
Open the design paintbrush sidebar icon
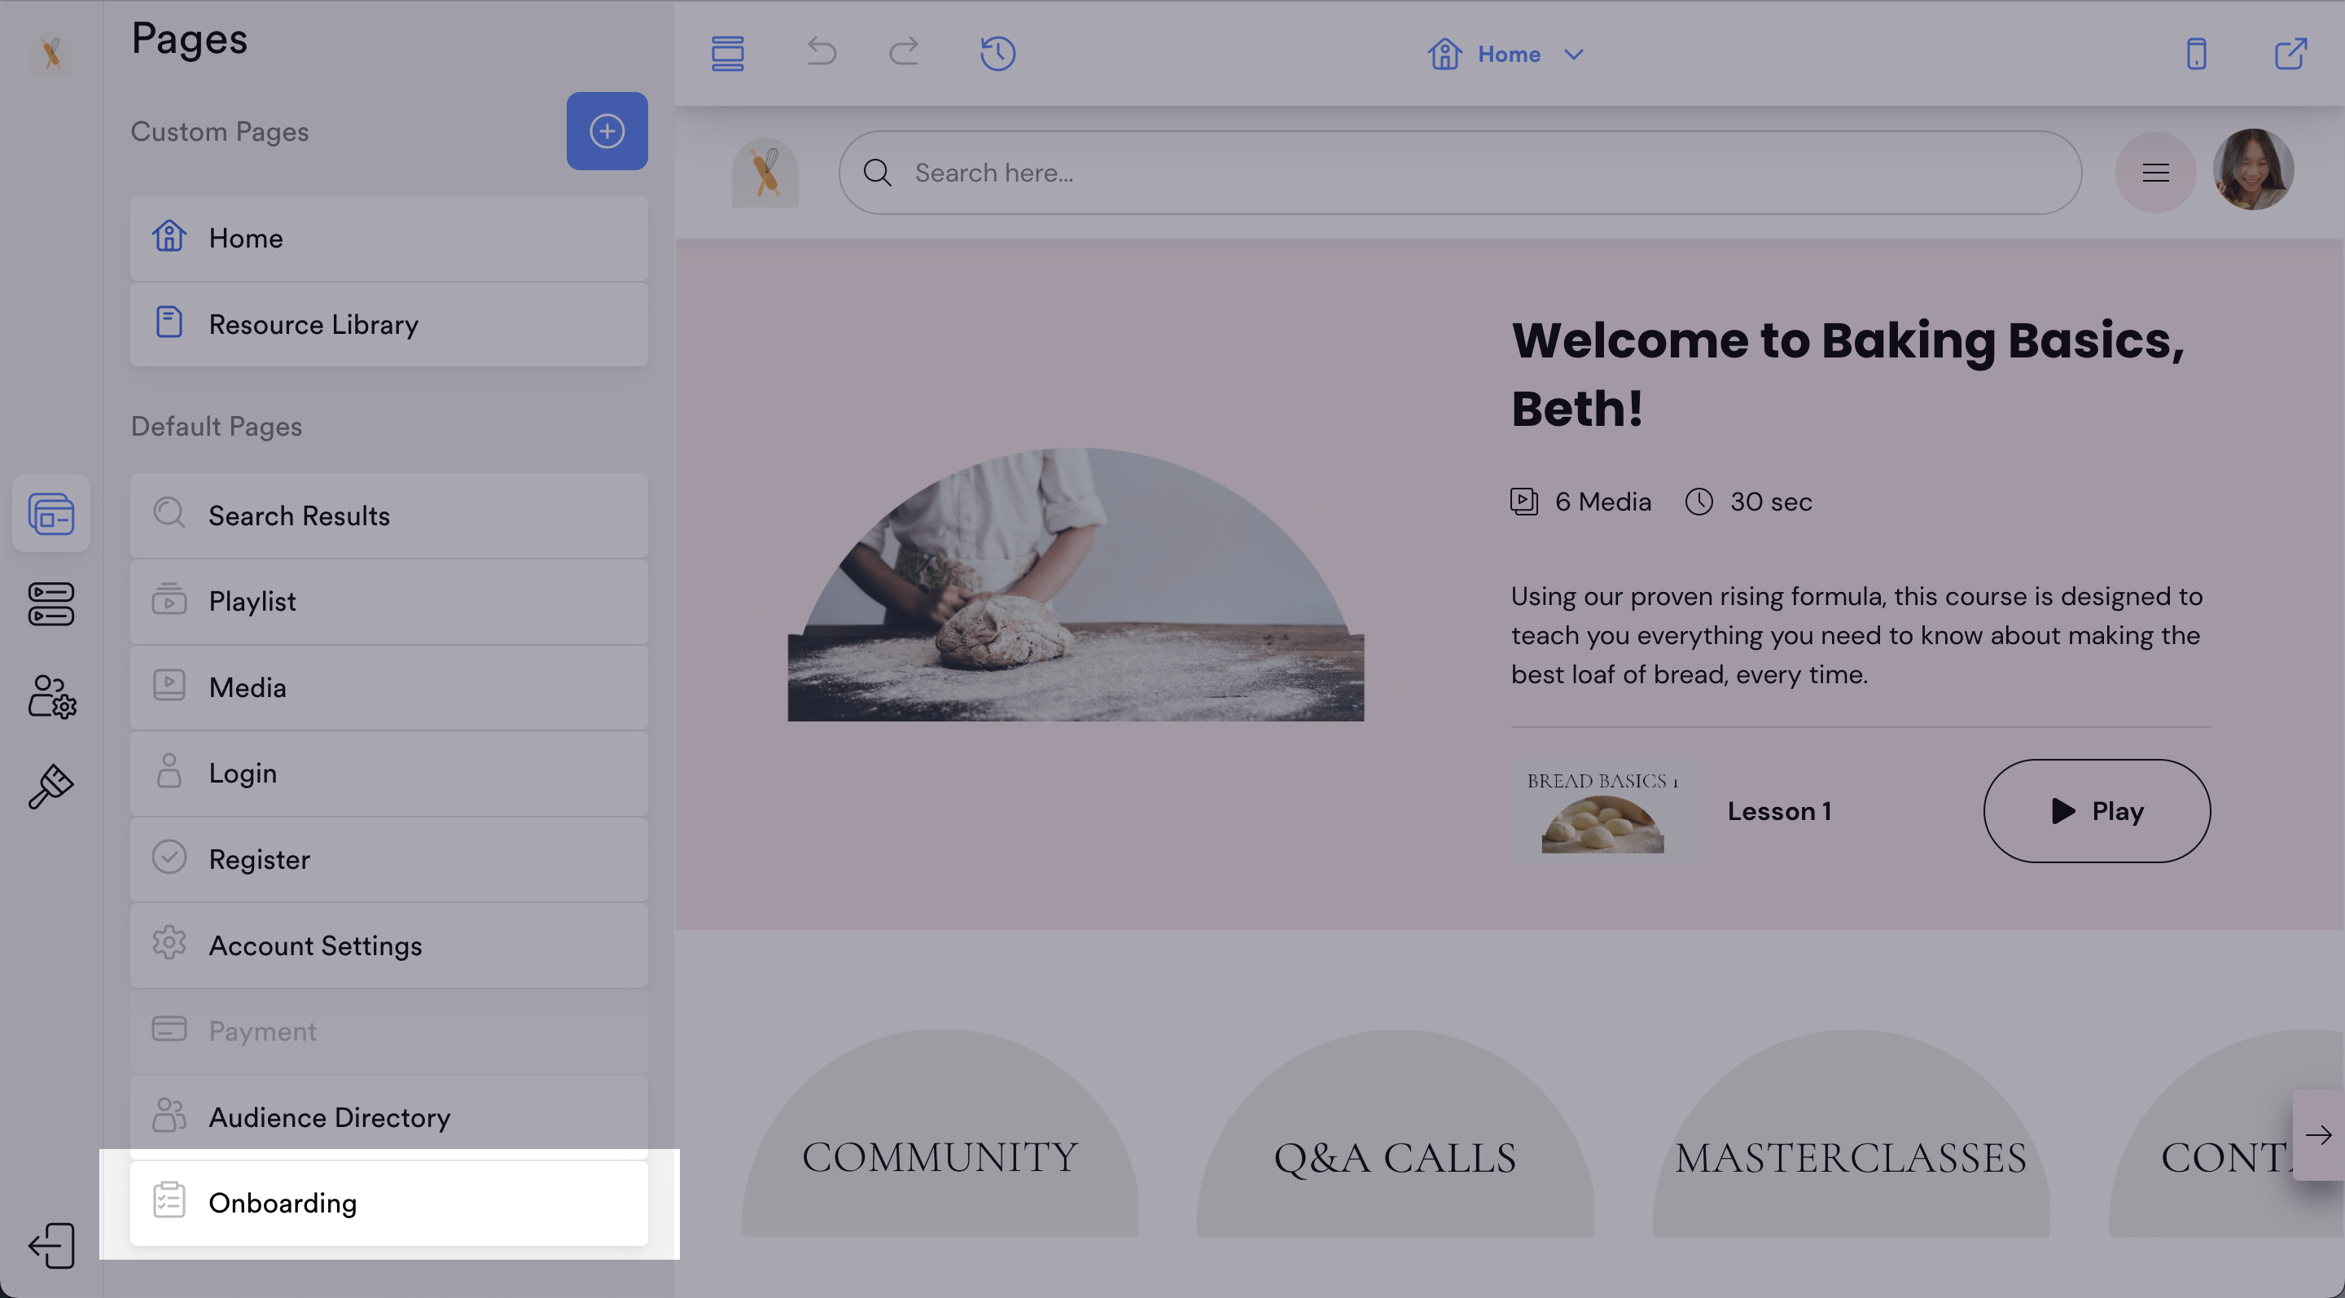coord(51,787)
